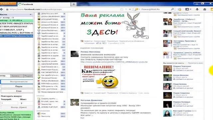213x120 pixels.
Task: Click the Знакомства heart icon
Action: (x=39, y=104)
